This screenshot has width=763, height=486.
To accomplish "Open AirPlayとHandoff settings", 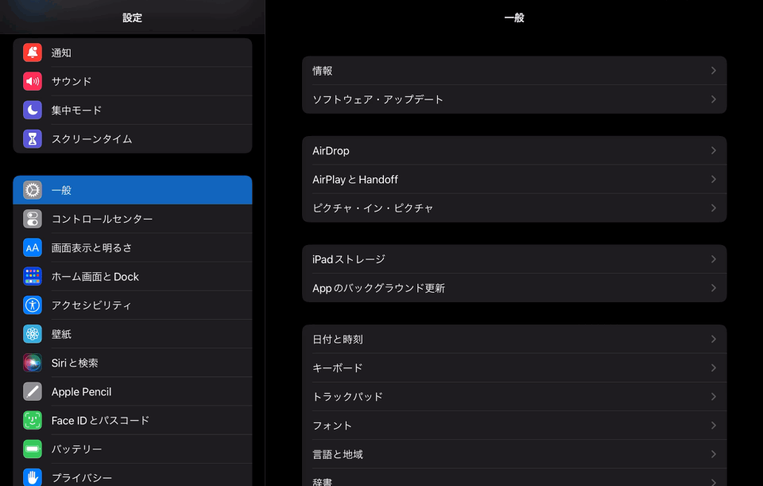I will [514, 179].
